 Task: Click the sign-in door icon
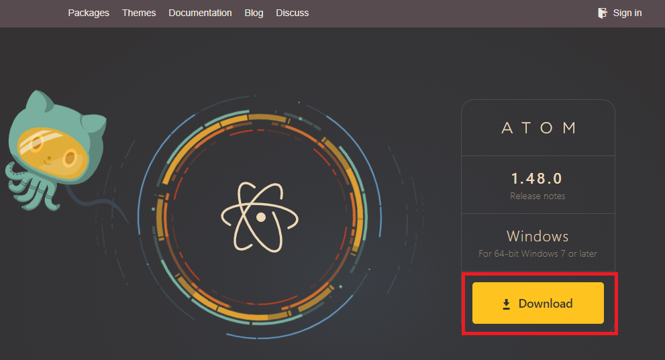[x=602, y=13]
